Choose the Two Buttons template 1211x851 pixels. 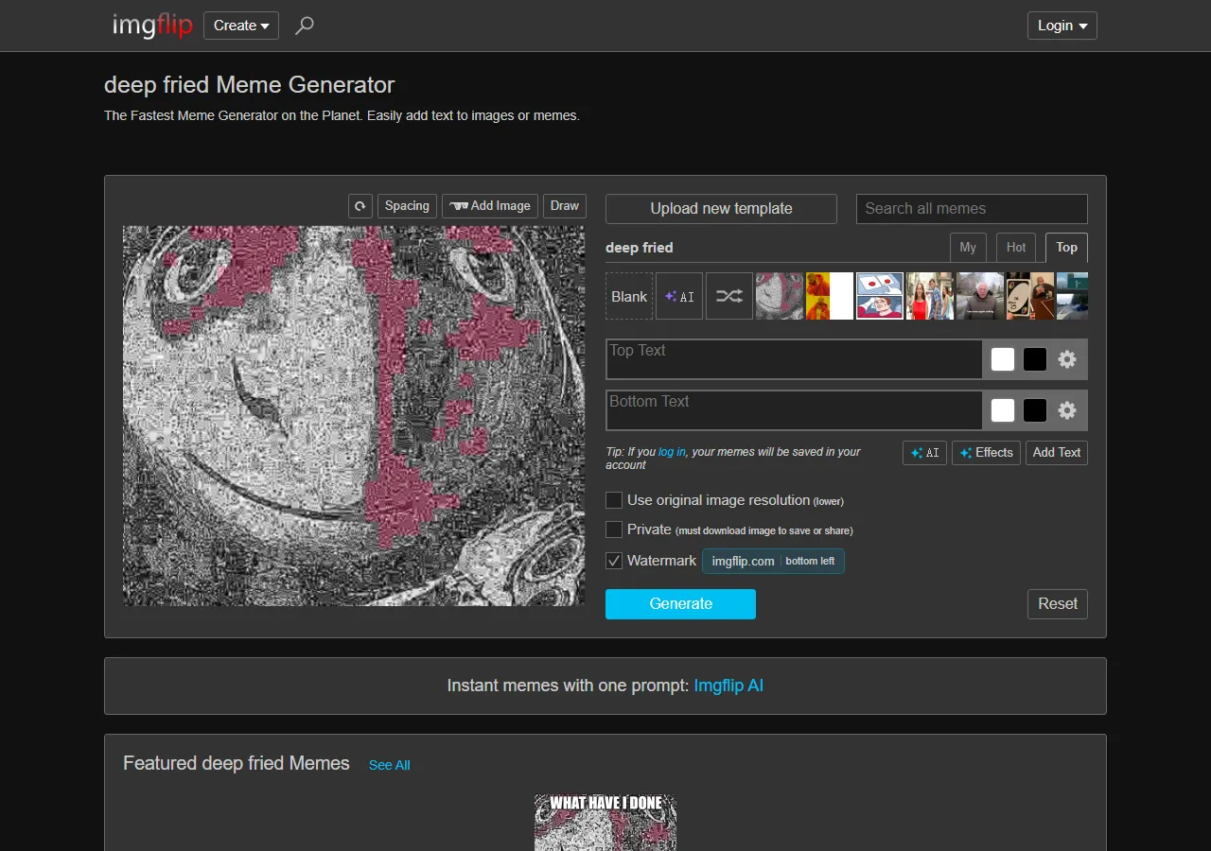click(x=880, y=296)
